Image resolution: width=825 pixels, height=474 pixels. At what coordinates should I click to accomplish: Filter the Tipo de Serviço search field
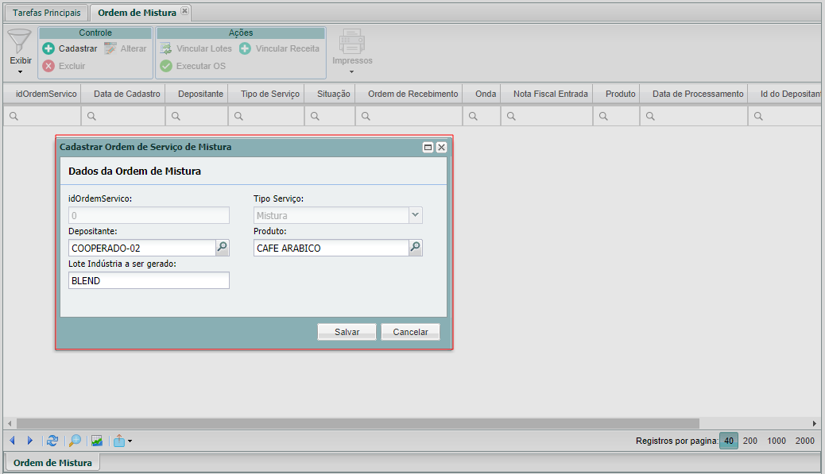coord(266,116)
